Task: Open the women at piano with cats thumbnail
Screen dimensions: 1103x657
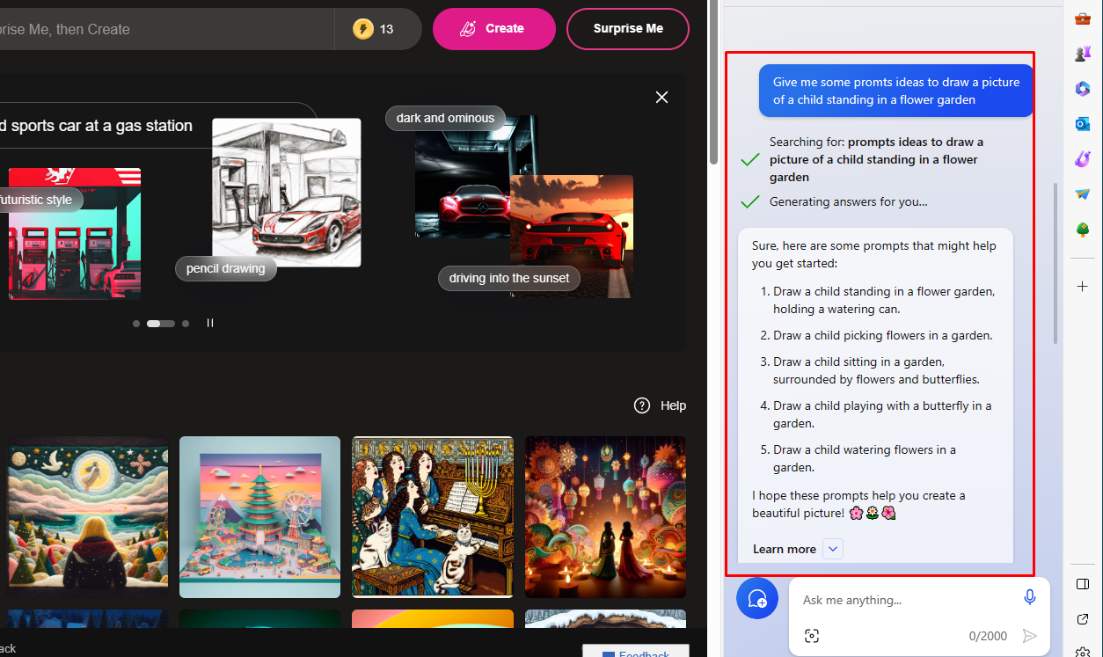Action: [432, 517]
